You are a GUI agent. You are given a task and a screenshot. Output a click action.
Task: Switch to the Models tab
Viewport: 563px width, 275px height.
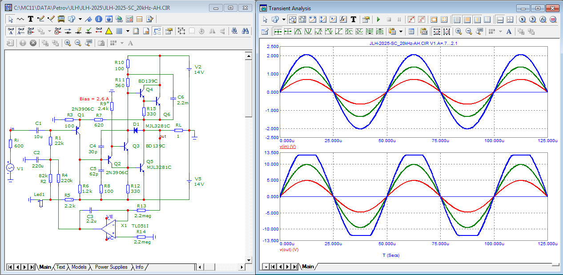(79, 267)
